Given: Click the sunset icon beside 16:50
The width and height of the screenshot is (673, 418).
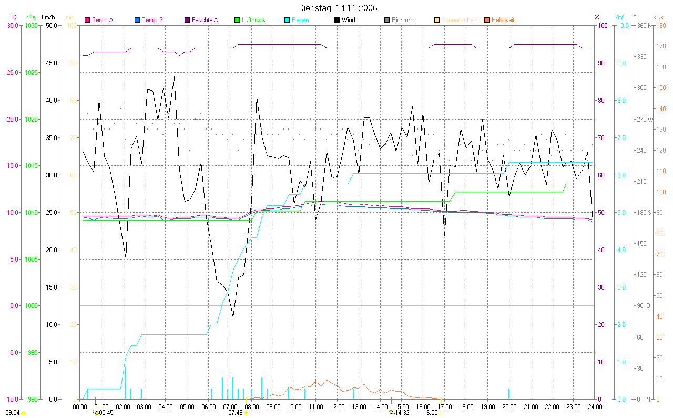Looking at the screenshot, I should [x=441, y=413].
